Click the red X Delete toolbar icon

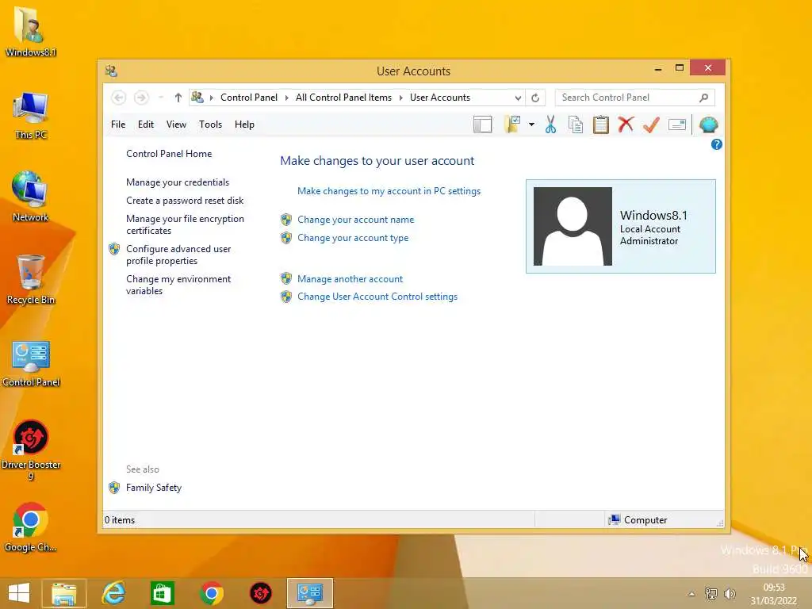point(626,124)
